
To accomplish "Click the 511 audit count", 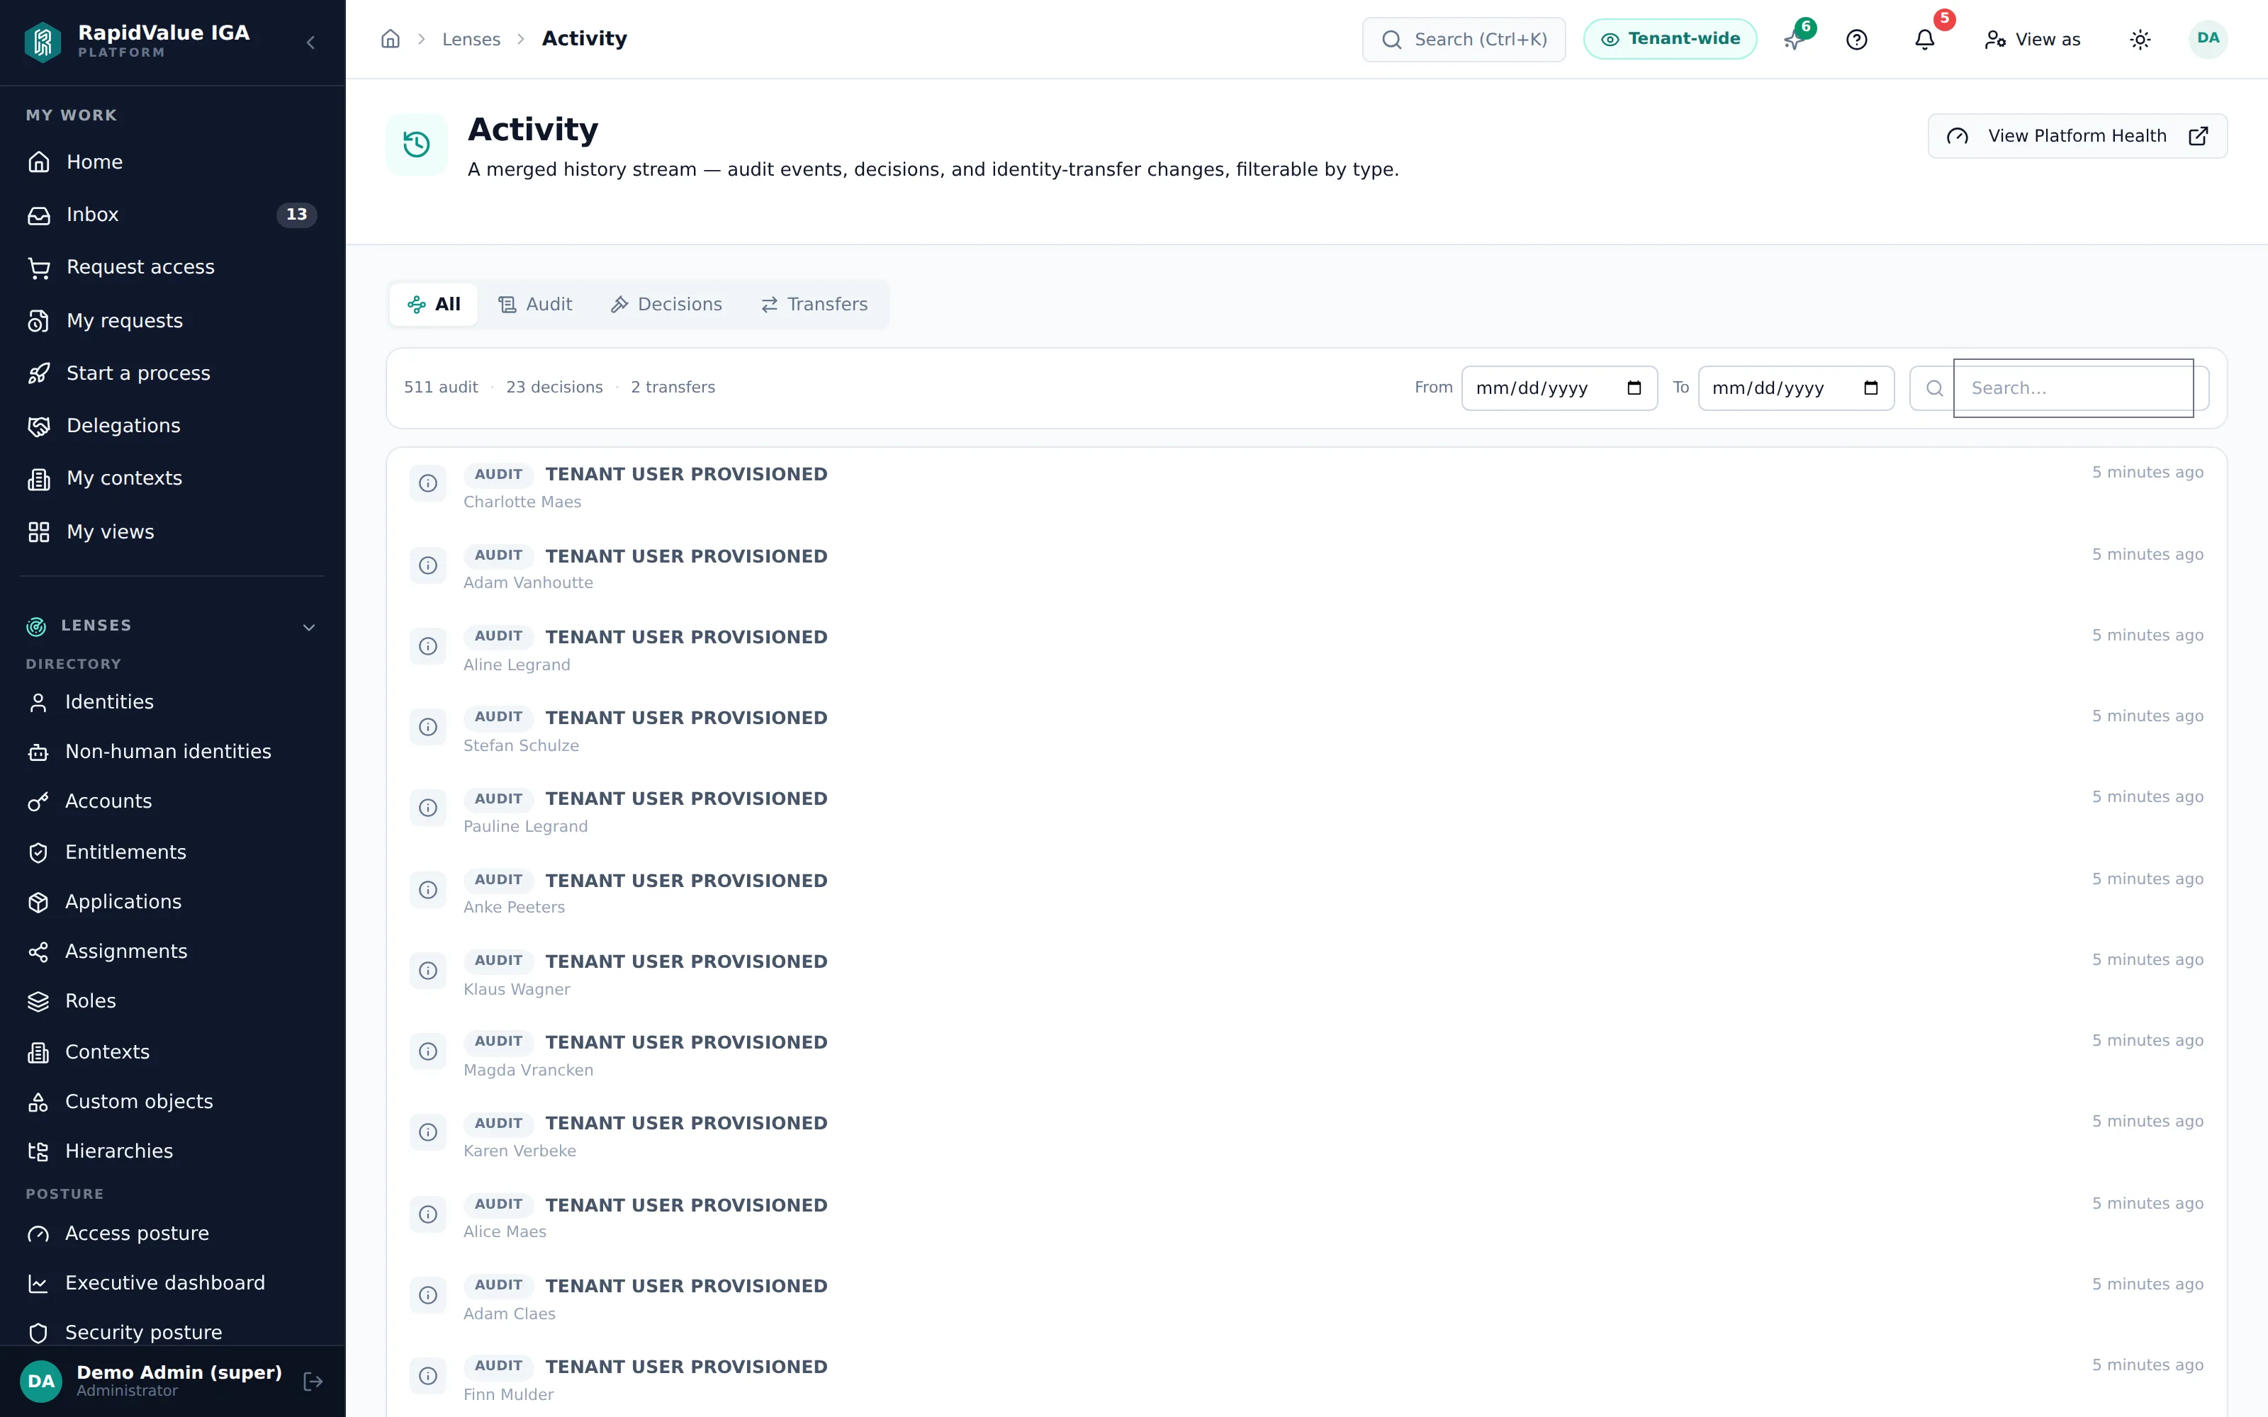I will pyautogui.click(x=440, y=387).
